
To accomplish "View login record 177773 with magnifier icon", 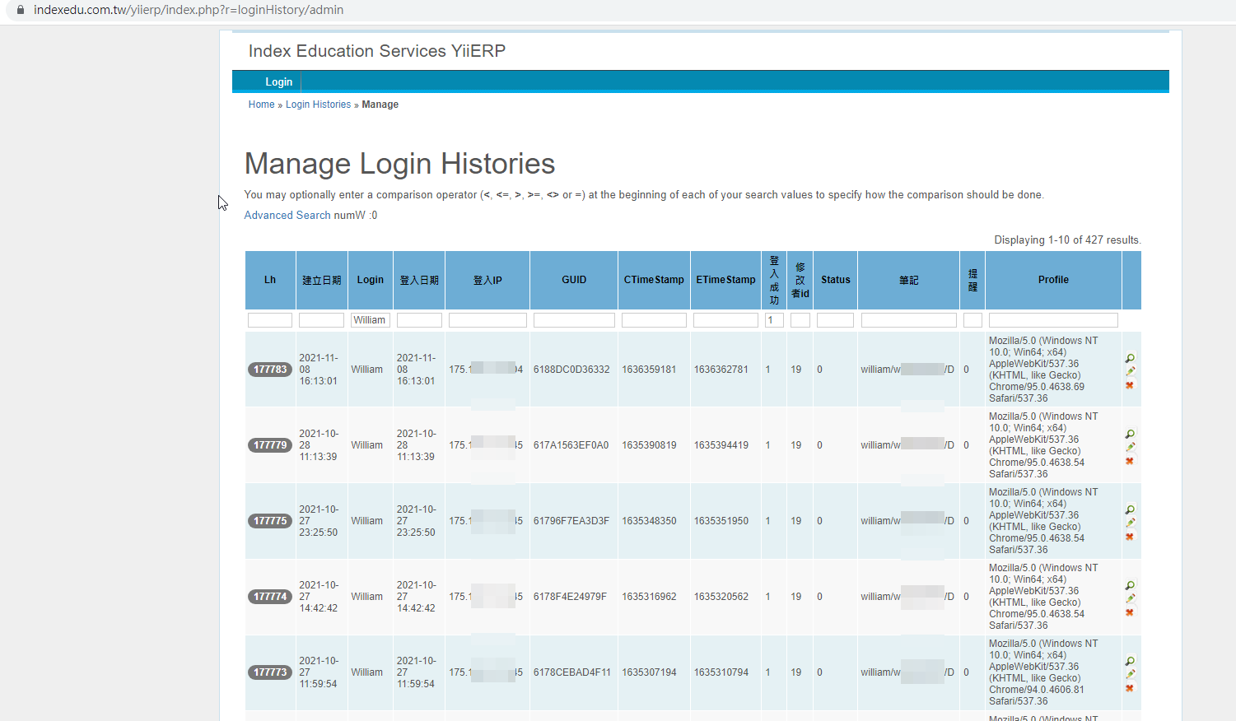I will click(x=1130, y=661).
